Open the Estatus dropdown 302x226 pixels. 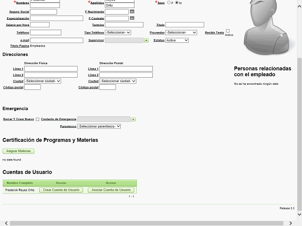[177, 40]
